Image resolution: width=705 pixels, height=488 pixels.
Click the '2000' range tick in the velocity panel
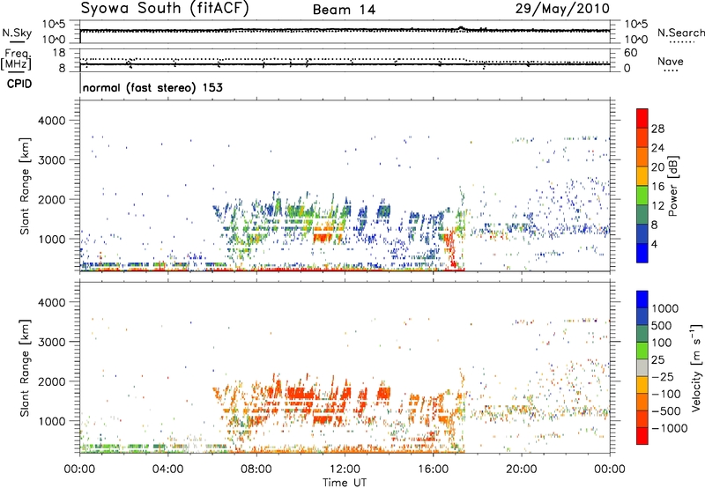point(51,381)
